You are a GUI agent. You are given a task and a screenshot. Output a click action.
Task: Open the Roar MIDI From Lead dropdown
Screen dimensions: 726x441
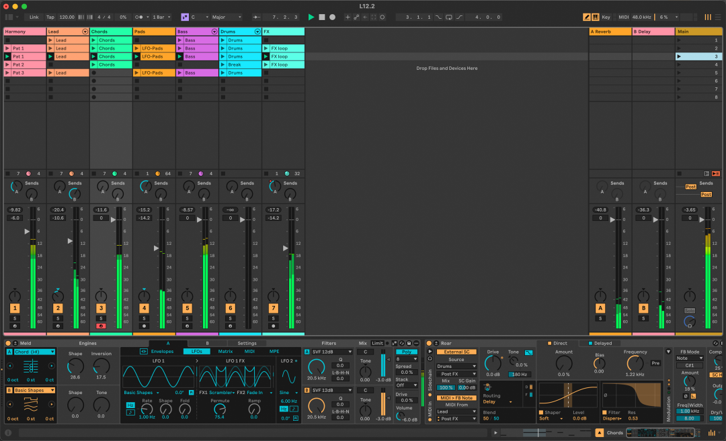(456, 411)
